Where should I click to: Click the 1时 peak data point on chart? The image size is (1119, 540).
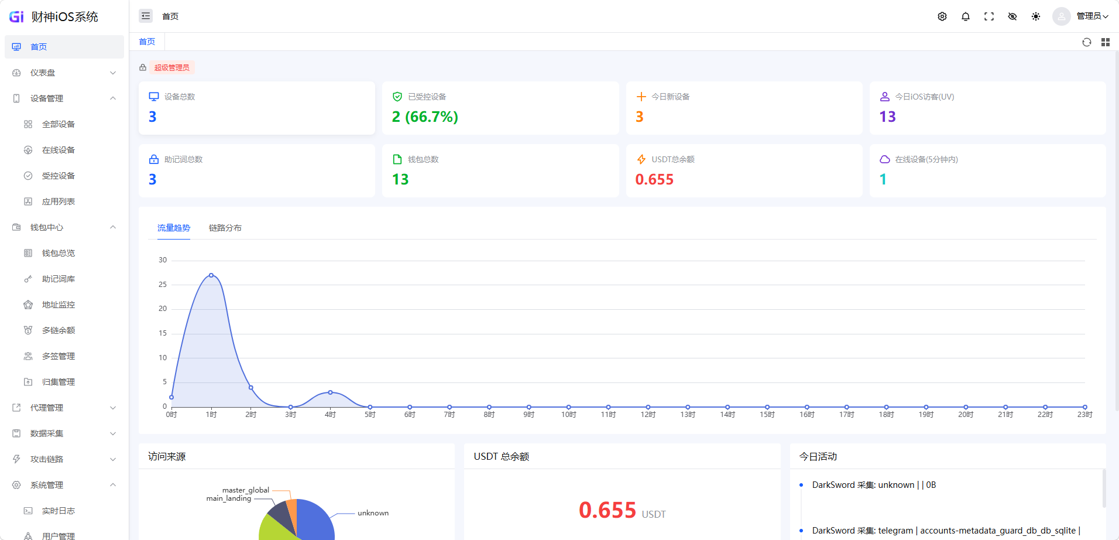click(x=211, y=275)
